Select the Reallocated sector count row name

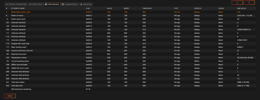[21, 12]
